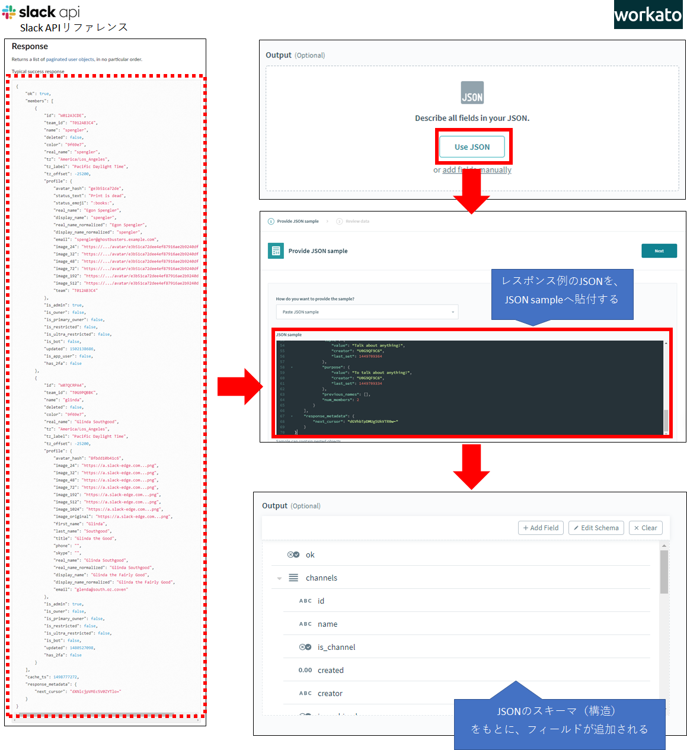Image resolution: width=687 pixels, height=750 pixels.
Task: Click the Use JSON button
Action: point(472,147)
